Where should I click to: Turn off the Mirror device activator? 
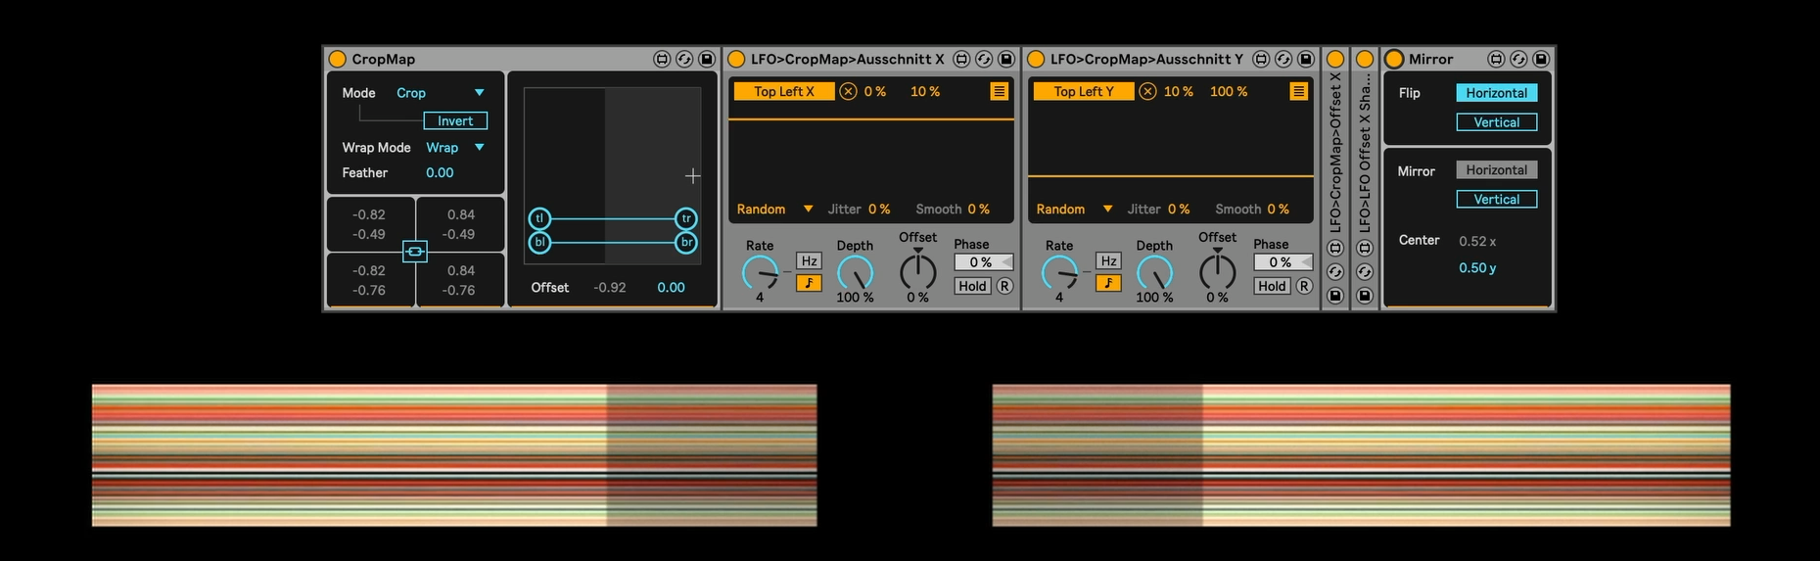(1395, 60)
